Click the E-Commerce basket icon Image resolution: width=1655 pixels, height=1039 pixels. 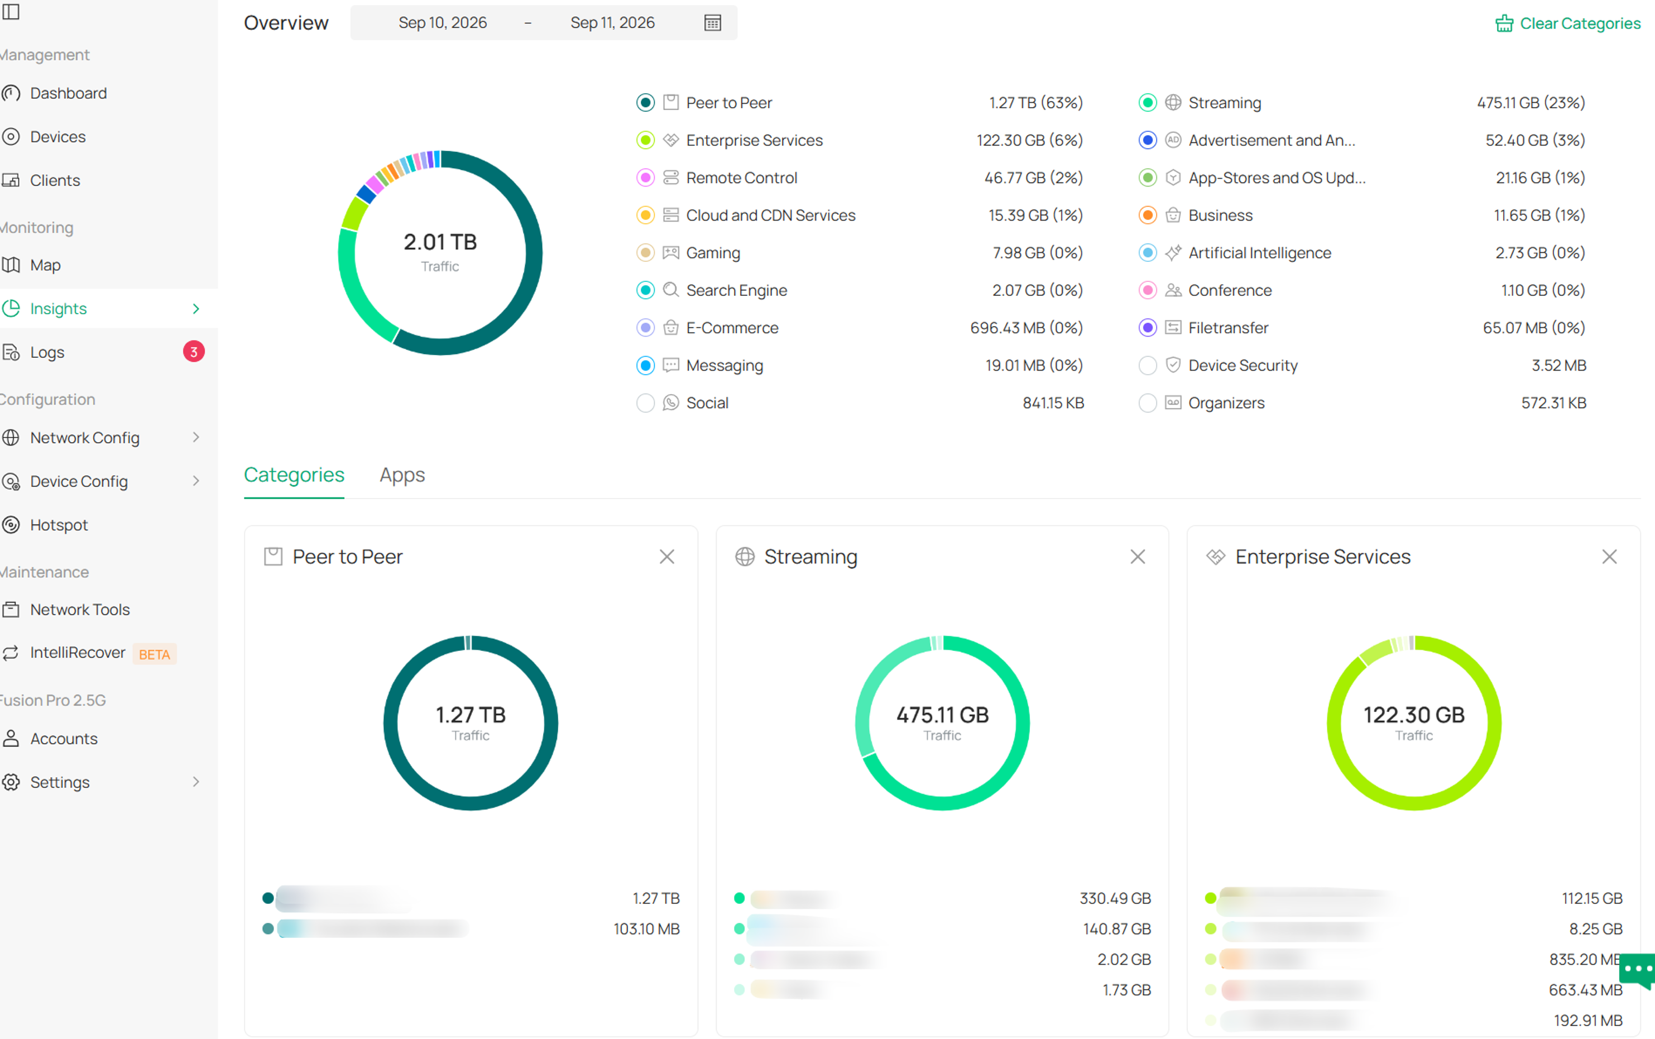(670, 327)
